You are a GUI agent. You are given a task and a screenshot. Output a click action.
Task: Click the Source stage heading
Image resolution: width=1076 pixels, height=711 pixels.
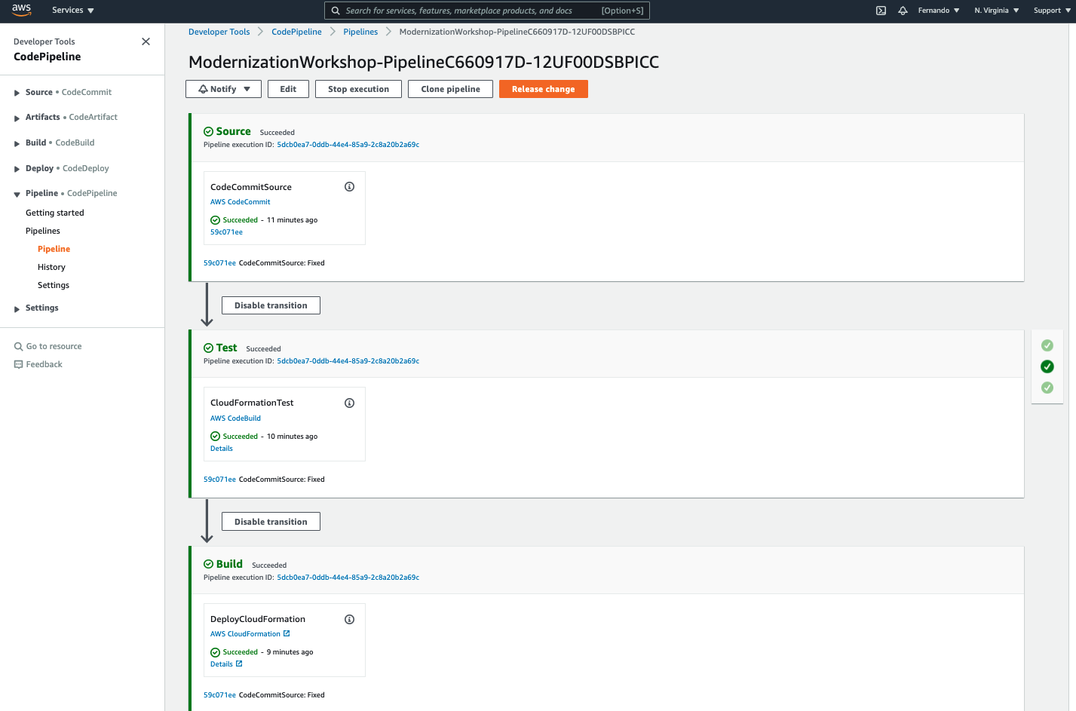click(x=233, y=131)
